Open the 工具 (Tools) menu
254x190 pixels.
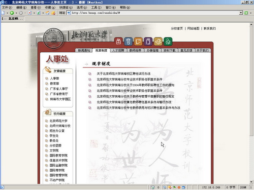click(x=96, y=8)
